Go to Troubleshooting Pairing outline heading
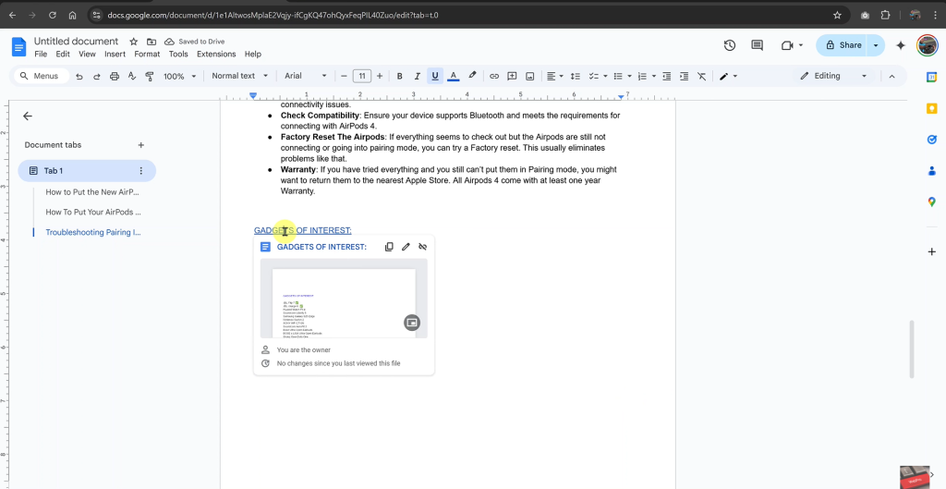946x489 pixels. (x=93, y=232)
